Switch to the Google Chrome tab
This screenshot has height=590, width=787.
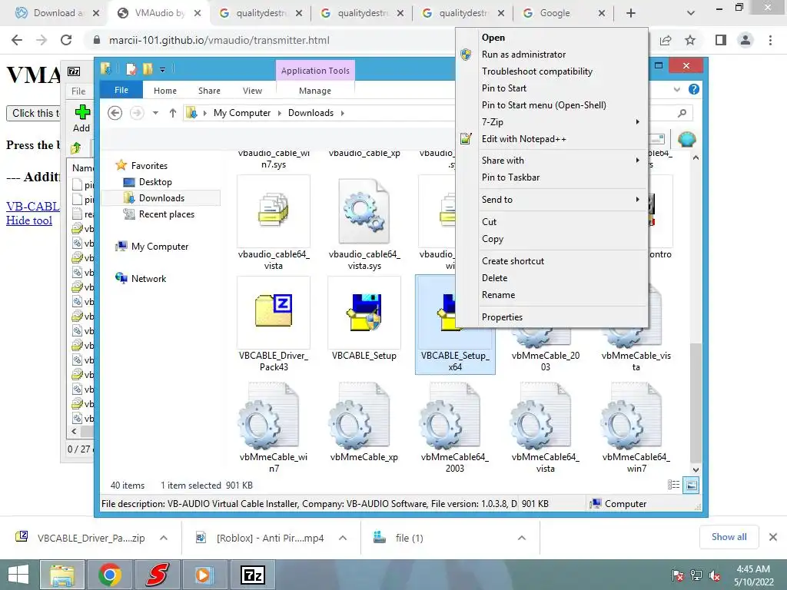click(563, 14)
